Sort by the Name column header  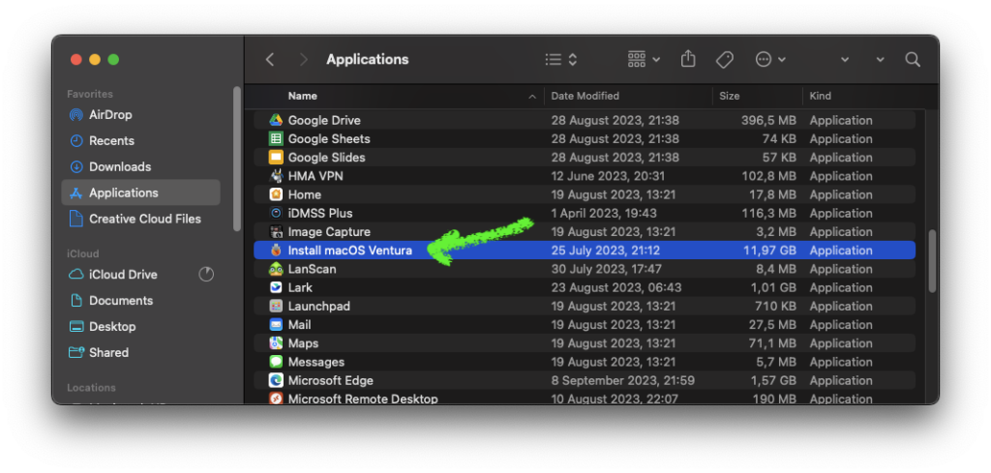[303, 96]
